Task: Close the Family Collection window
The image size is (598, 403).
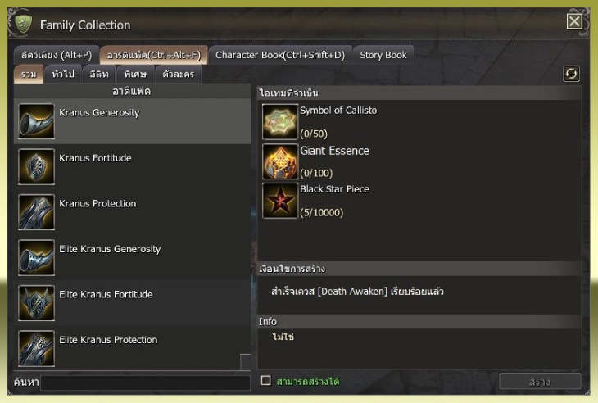Action: (x=574, y=21)
